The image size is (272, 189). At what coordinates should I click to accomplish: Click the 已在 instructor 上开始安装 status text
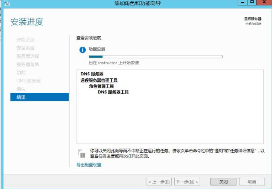pos(114,63)
